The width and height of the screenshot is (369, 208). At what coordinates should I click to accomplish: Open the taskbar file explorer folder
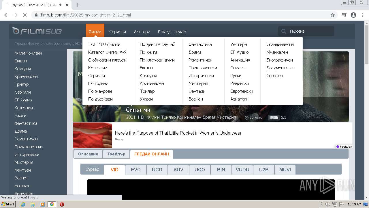pos(33,204)
